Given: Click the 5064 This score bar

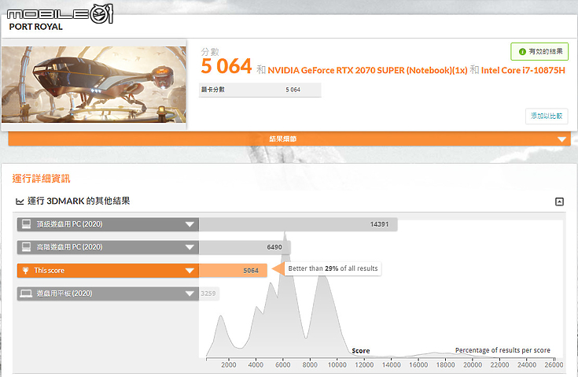Looking at the screenshot, I should tap(233, 271).
